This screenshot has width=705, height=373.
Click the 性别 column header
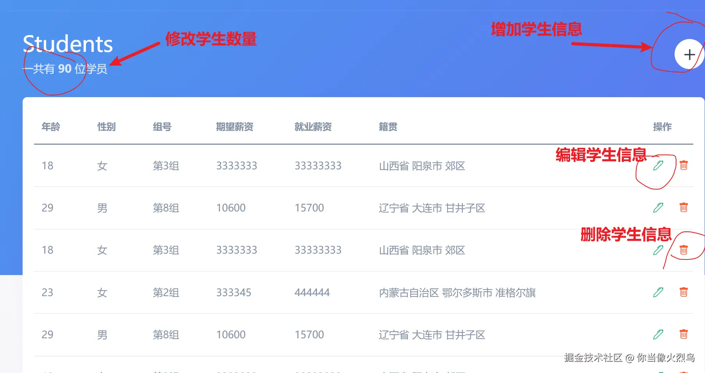tap(106, 127)
